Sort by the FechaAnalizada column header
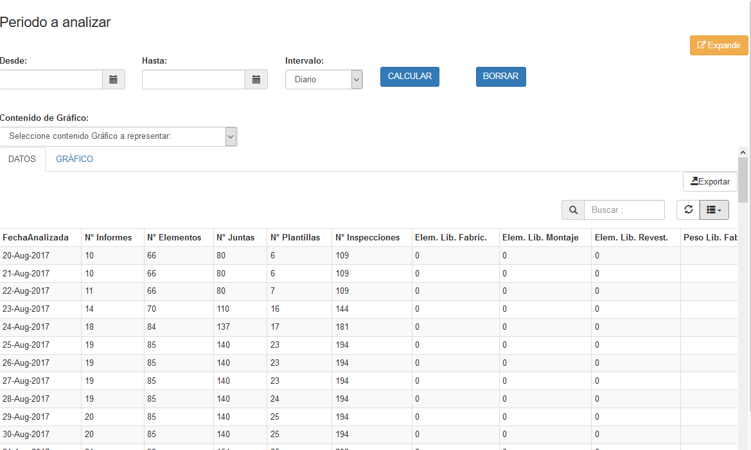 point(36,238)
